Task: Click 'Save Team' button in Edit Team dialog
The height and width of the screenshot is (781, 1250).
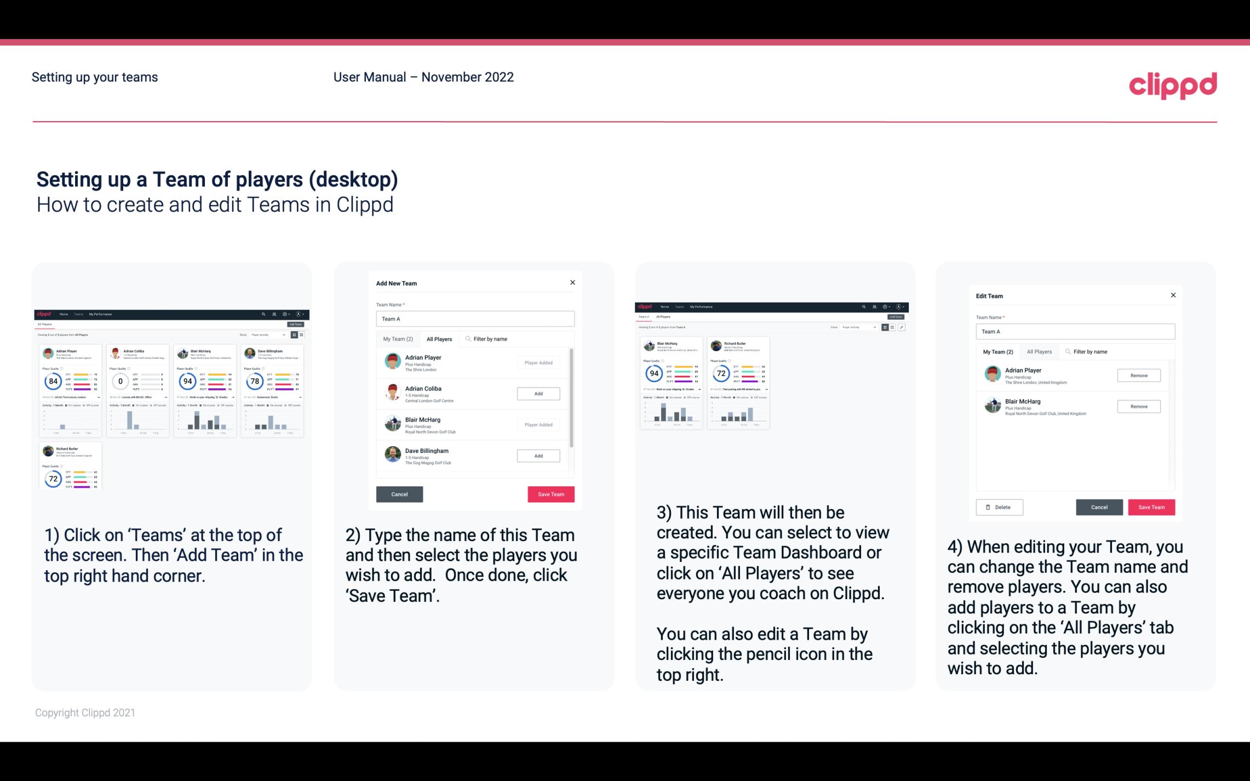Action: point(1152,507)
